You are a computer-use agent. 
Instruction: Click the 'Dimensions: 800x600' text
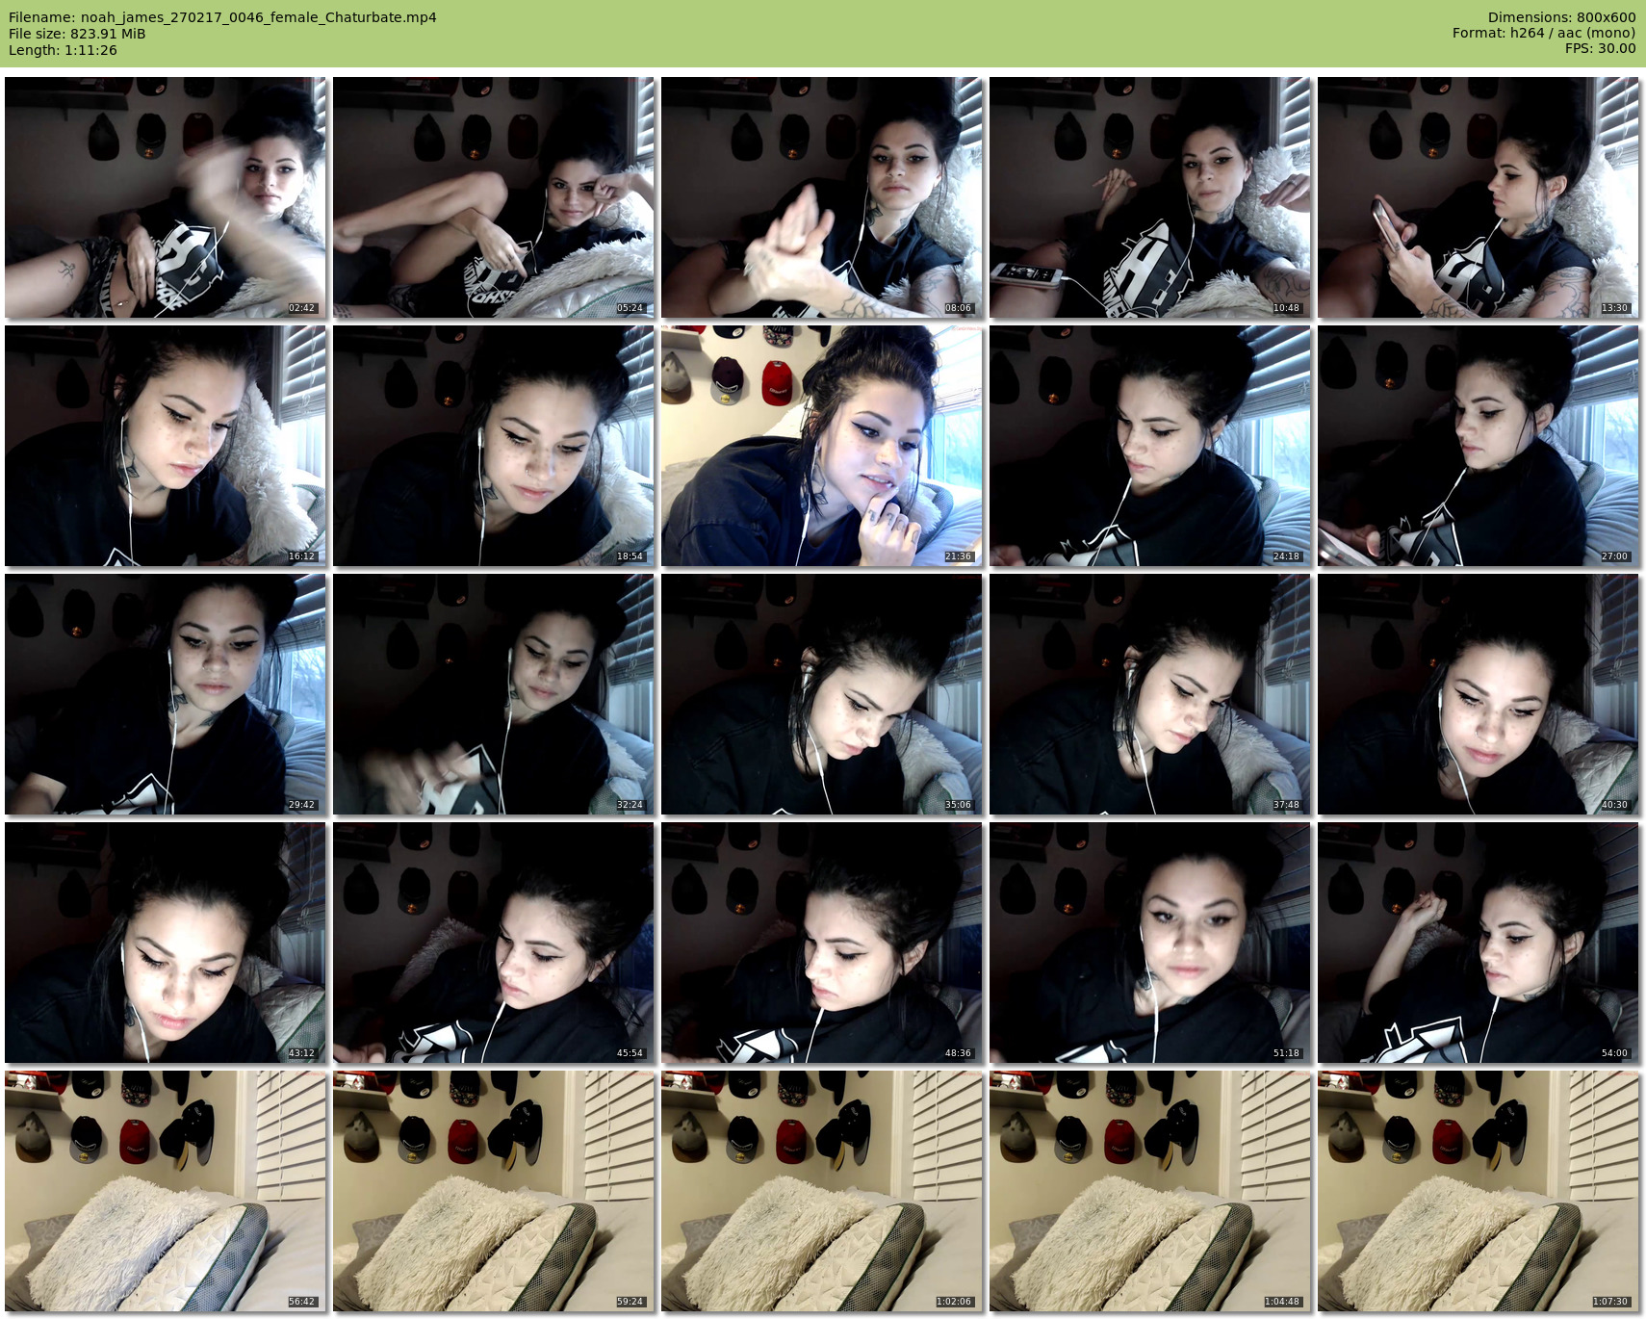(x=1561, y=17)
